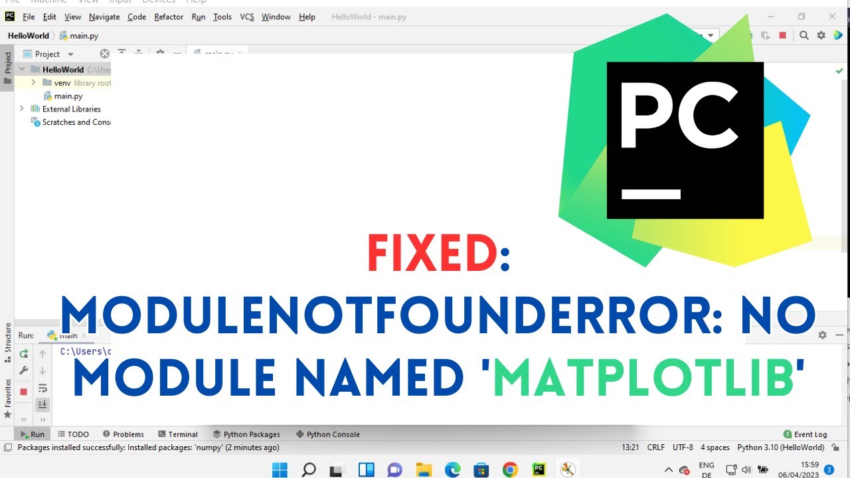Viewport: 850px width, 478px height.
Task: Open the Python Console tool window
Action: pos(328,434)
